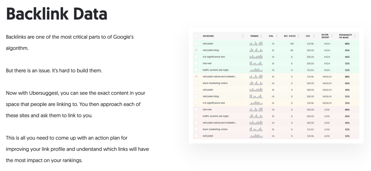The width and height of the screenshot is (371, 171).
Task: Click the Vol column sort icon
Action: [276, 36]
